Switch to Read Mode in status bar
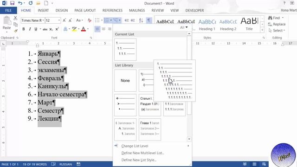The width and height of the screenshot is (297, 167). (x=245, y=164)
